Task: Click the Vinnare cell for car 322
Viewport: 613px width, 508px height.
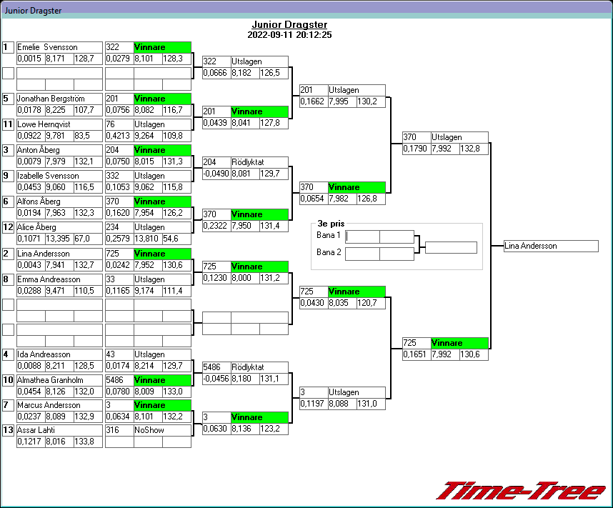Action: click(162, 47)
